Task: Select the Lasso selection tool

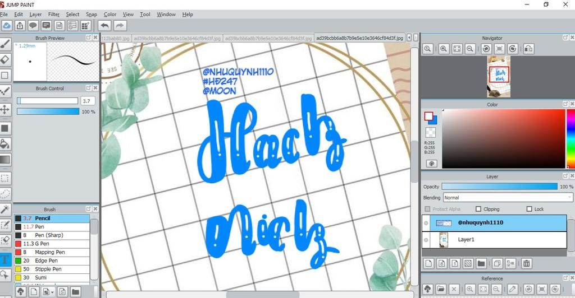Action: pos(4,194)
